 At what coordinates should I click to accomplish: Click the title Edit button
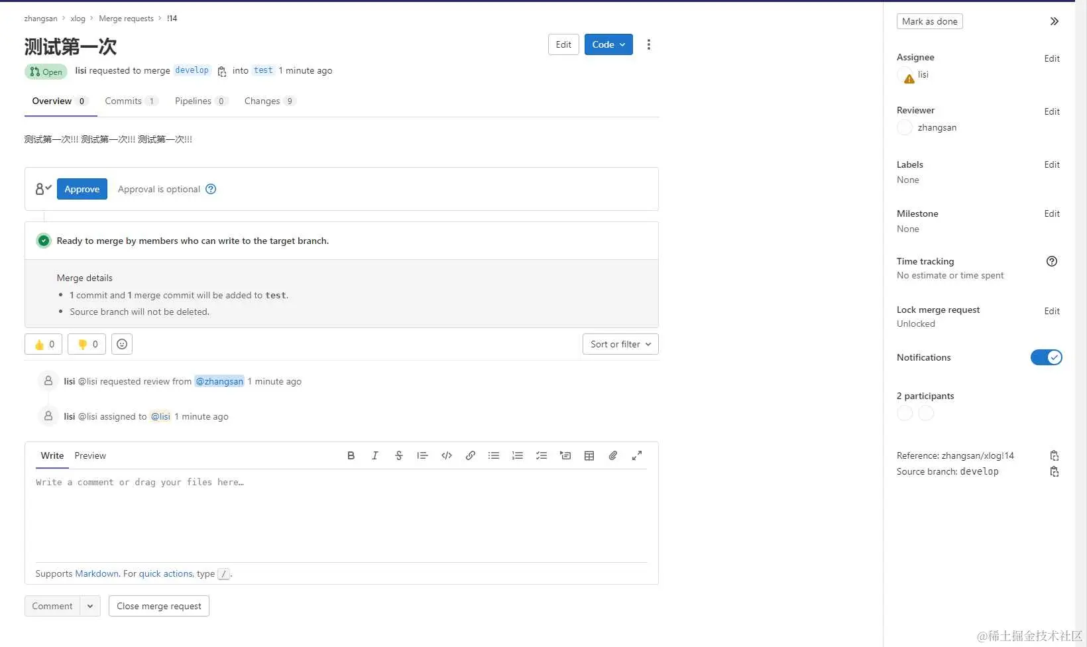click(x=563, y=44)
